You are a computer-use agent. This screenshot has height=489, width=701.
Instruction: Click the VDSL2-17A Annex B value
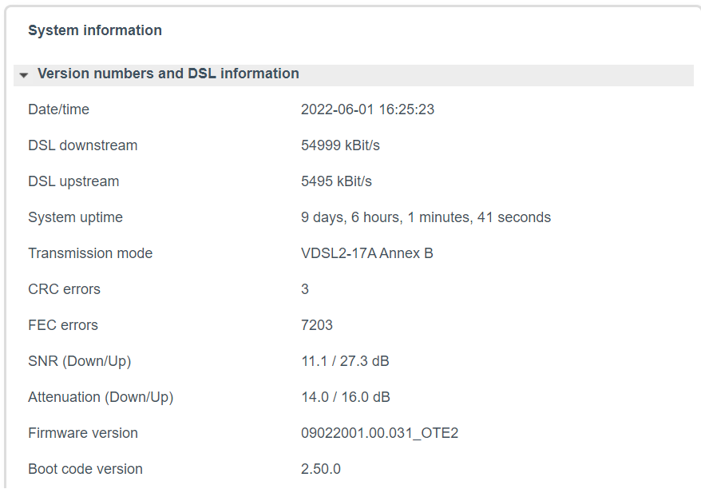tap(367, 253)
